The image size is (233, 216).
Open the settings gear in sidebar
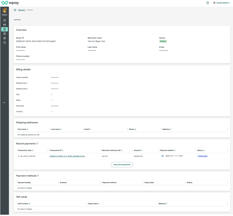pyautogui.click(x=5, y=38)
